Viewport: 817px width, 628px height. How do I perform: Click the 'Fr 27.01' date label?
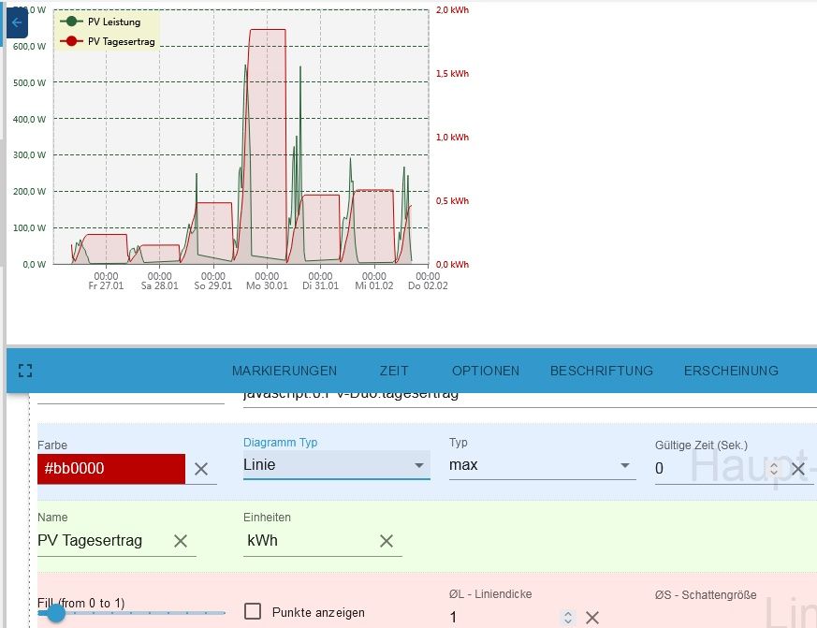pyautogui.click(x=106, y=285)
